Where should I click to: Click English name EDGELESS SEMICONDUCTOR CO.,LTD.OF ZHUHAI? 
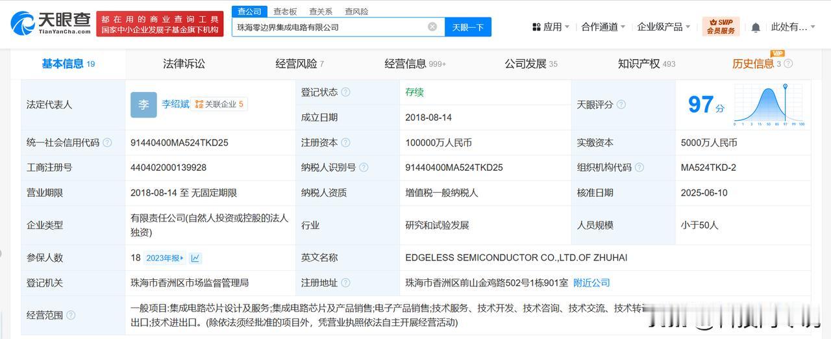pyautogui.click(x=516, y=258)
